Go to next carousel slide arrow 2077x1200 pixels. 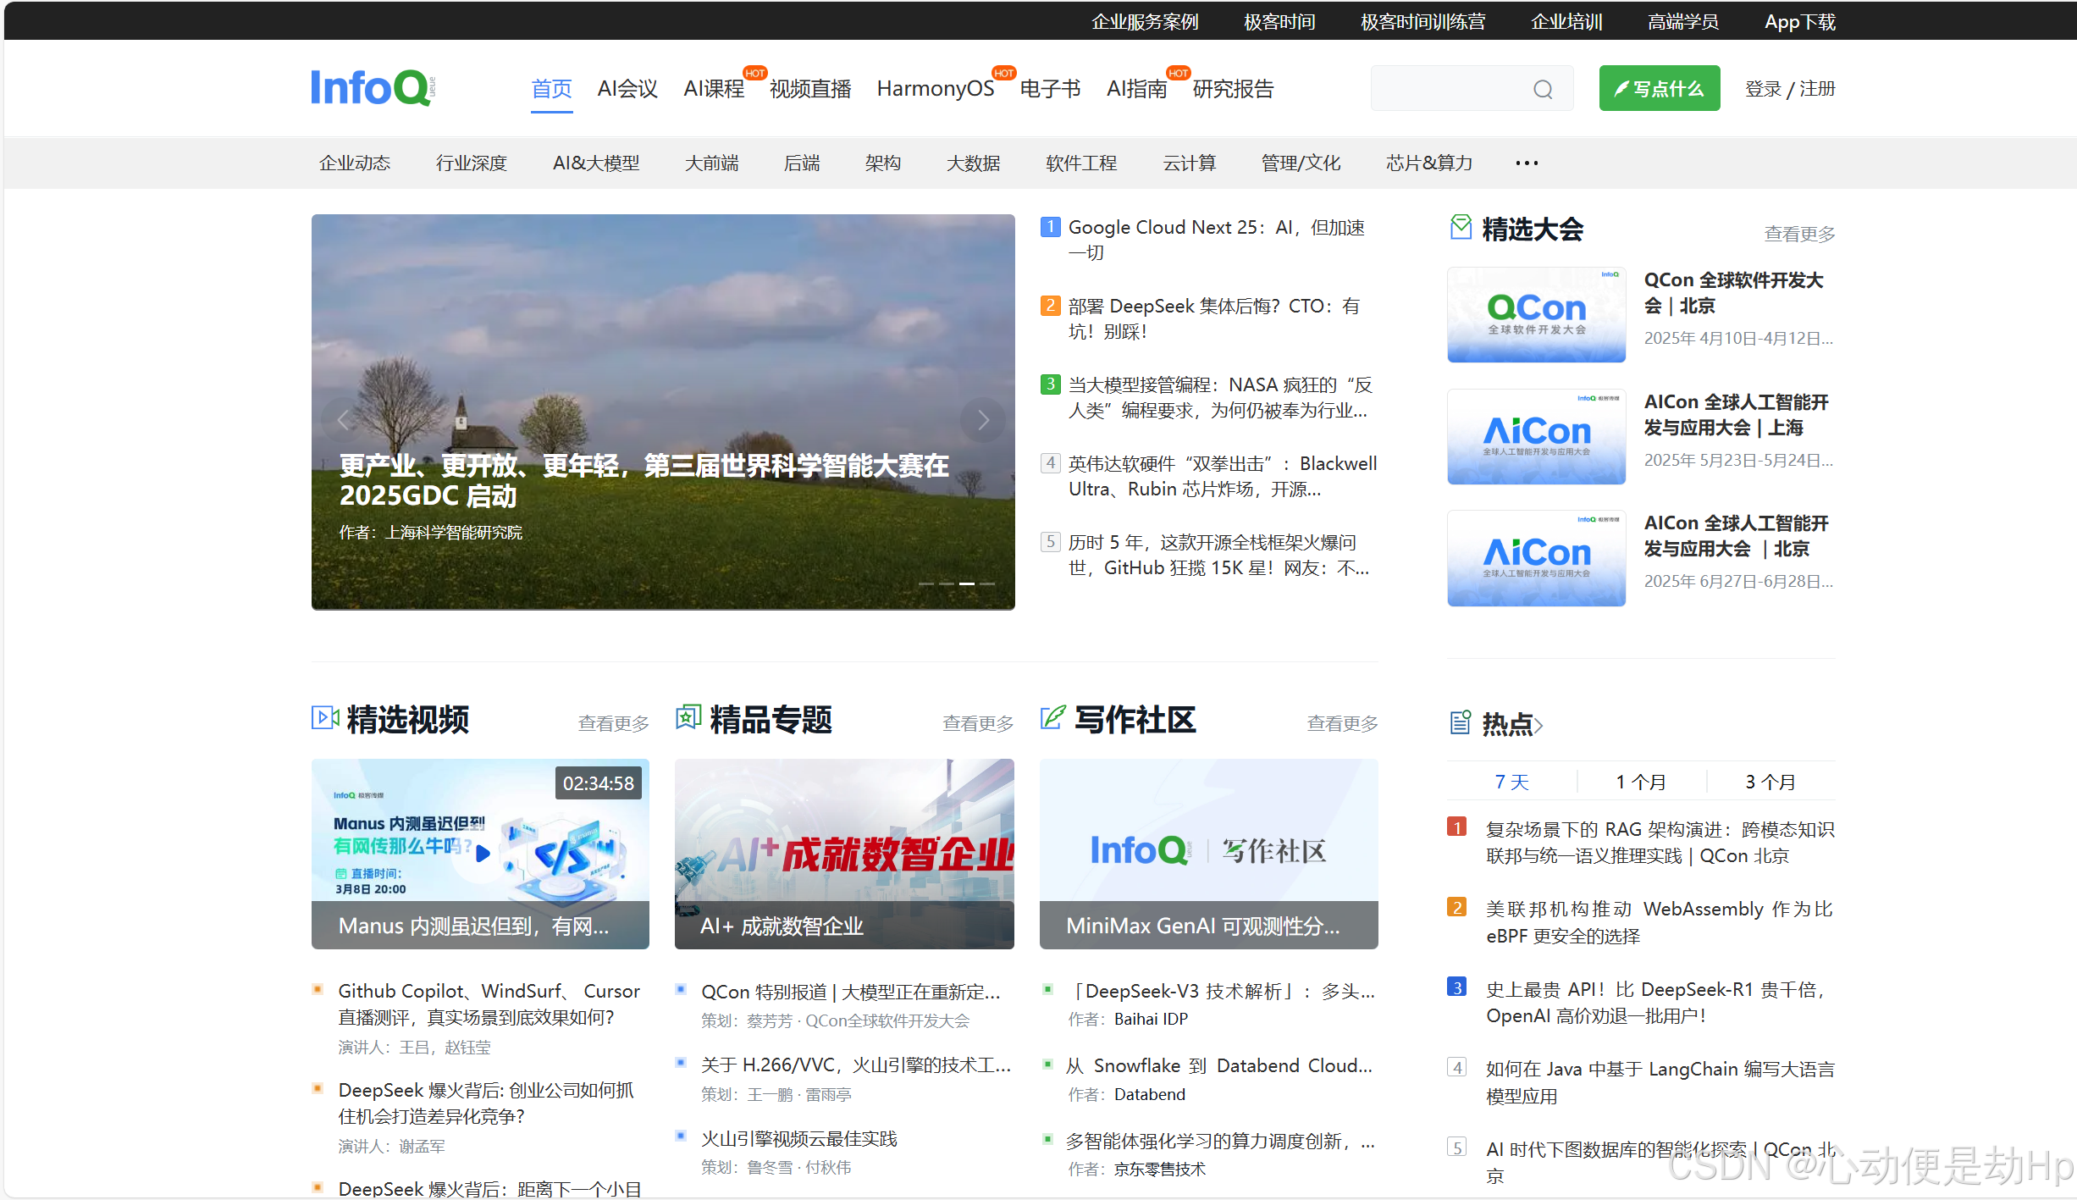coord(982,420)
